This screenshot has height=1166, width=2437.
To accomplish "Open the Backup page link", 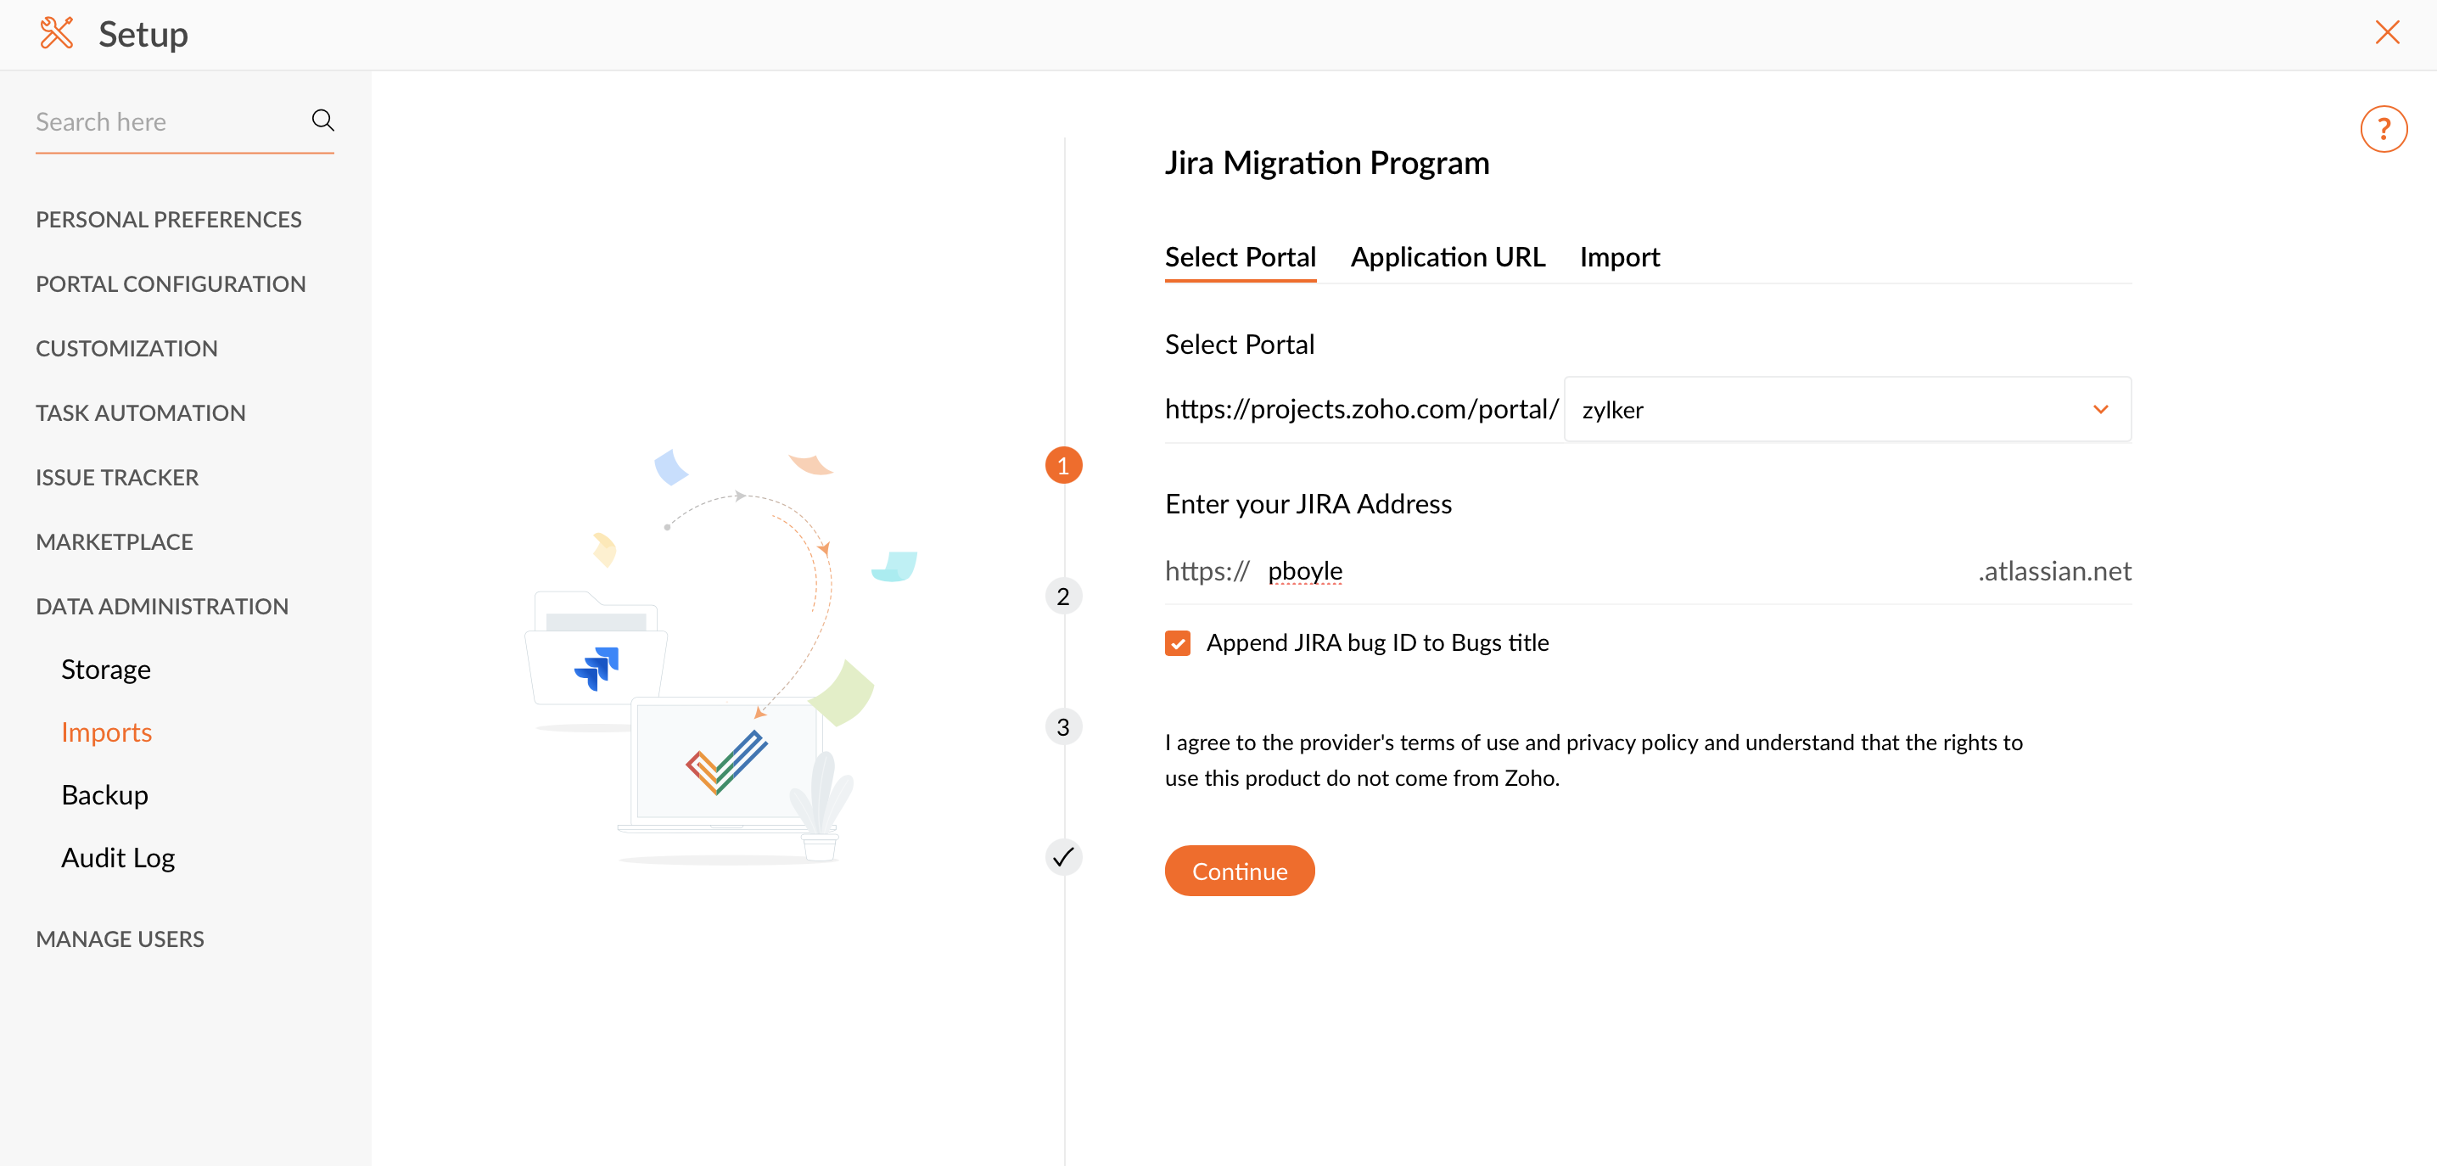I will (x=104, y=795).
